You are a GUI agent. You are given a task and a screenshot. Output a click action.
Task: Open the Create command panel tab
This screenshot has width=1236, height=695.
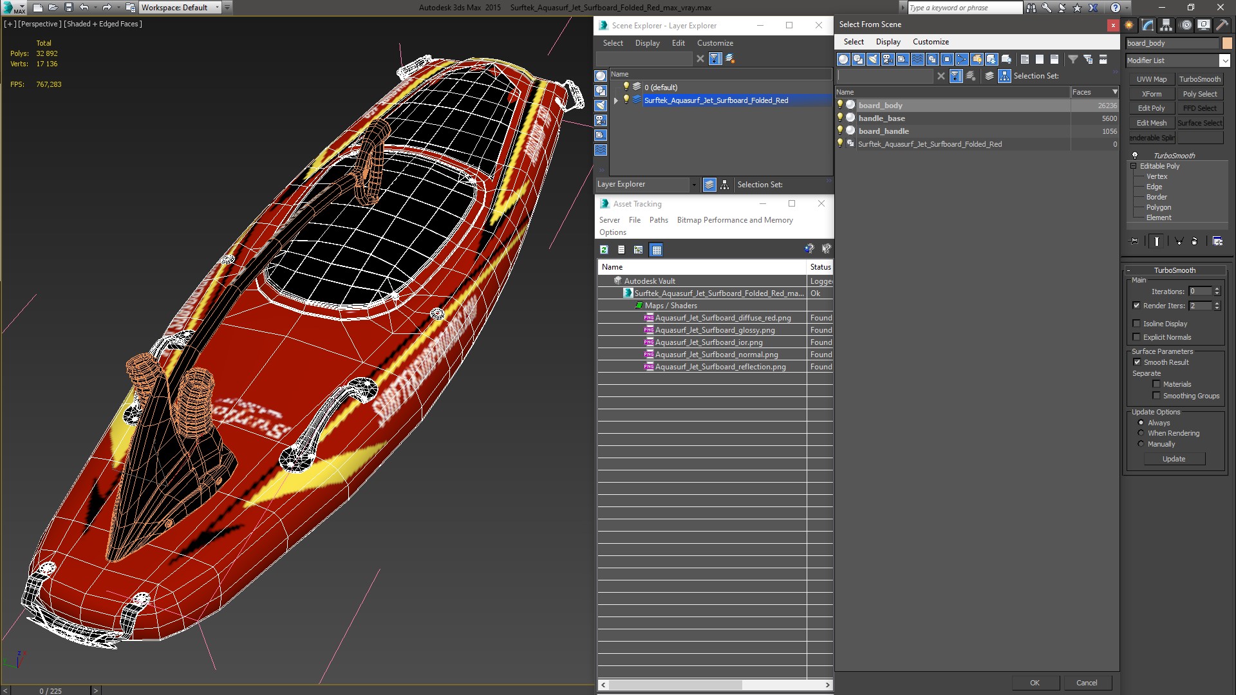click(x=1129, y=25)
